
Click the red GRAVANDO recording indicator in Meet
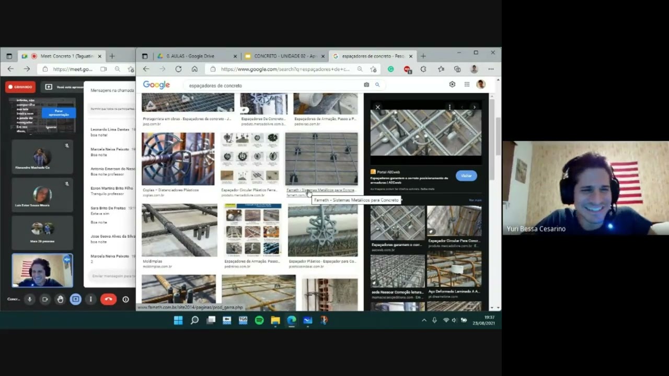coord(20,87)
